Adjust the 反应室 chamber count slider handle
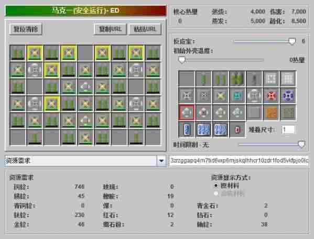This screenshot has height=239, width=314. [292, 41]
